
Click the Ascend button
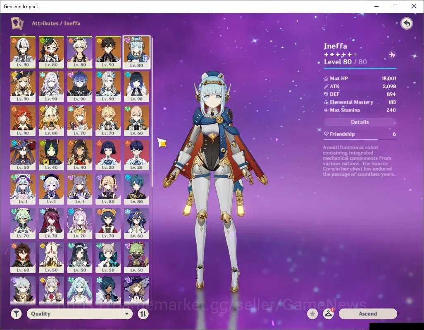pos(368,314)
